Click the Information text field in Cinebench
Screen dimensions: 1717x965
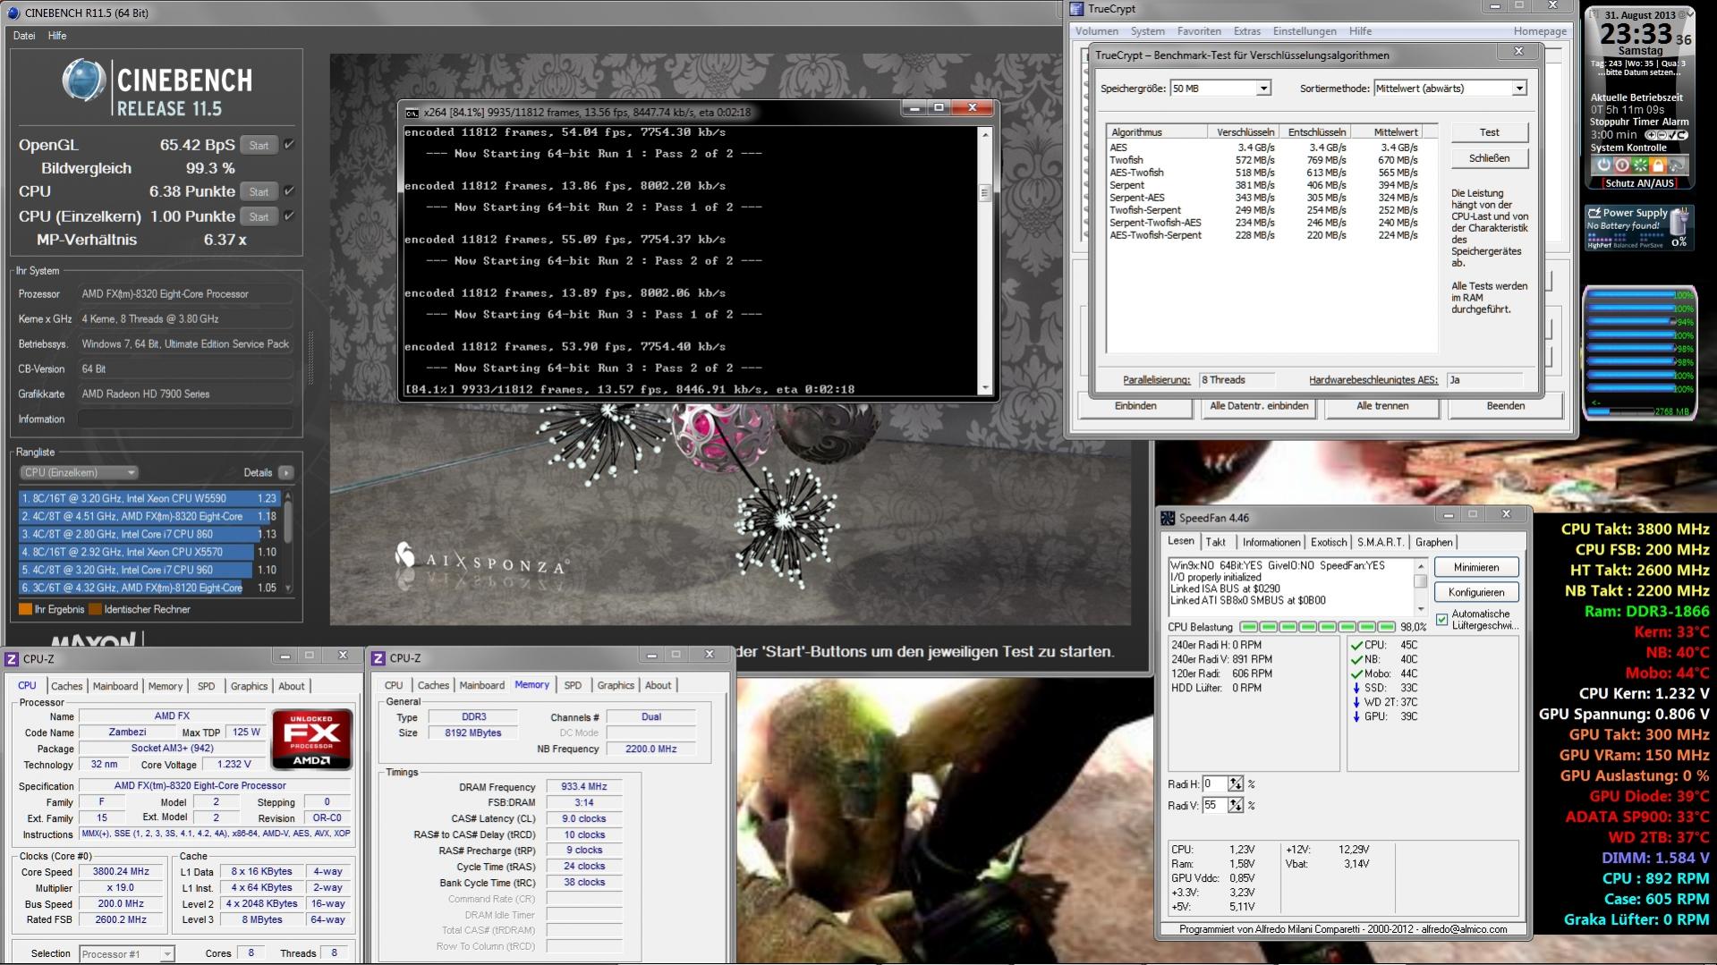184,419
